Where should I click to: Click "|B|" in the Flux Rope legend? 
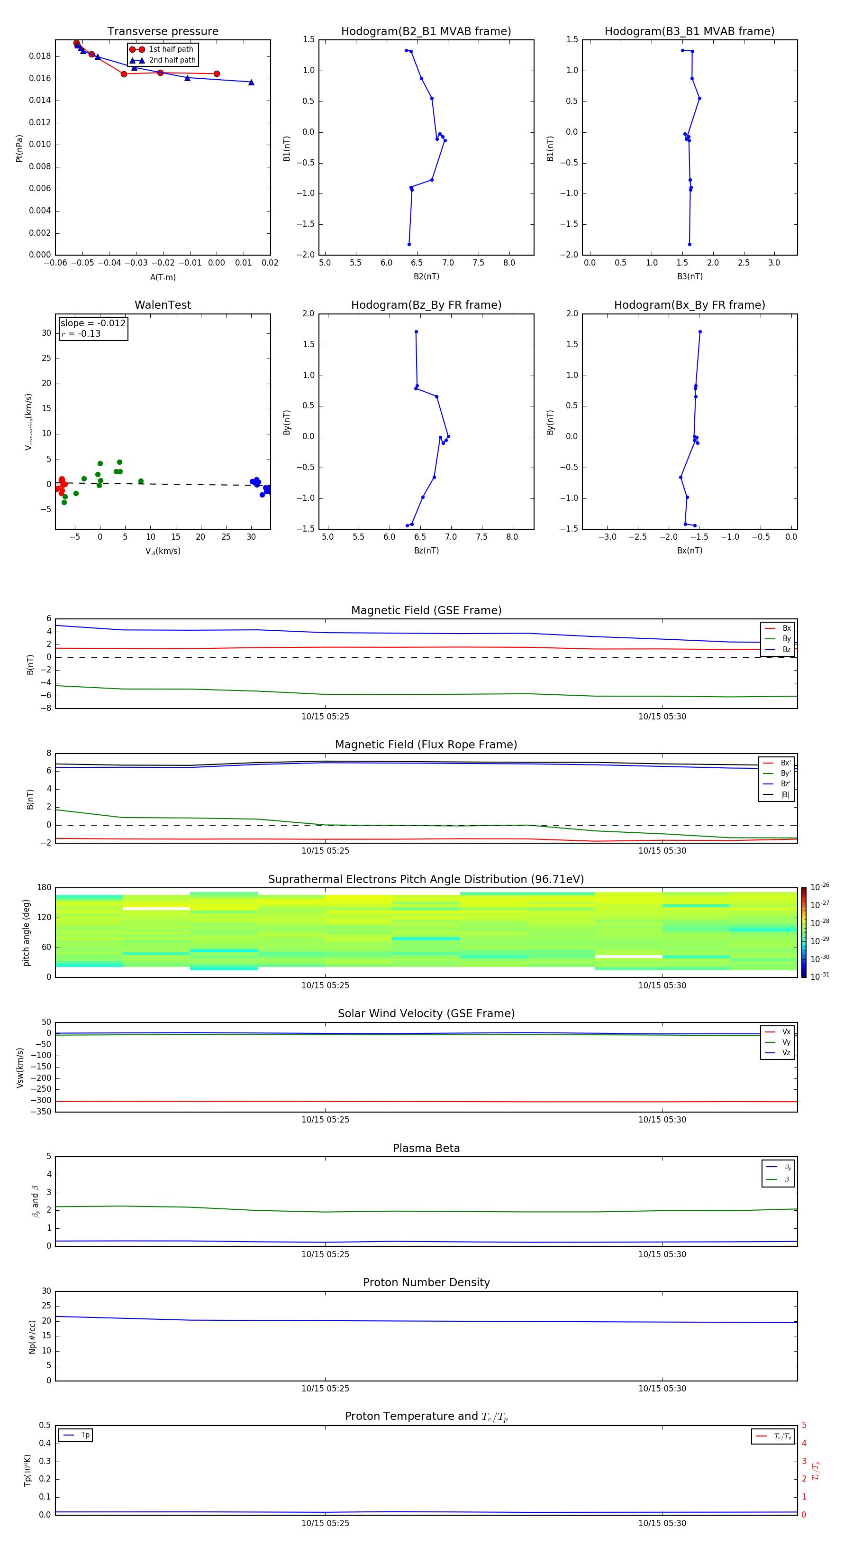pyautogui.click(x=786, y=795)
